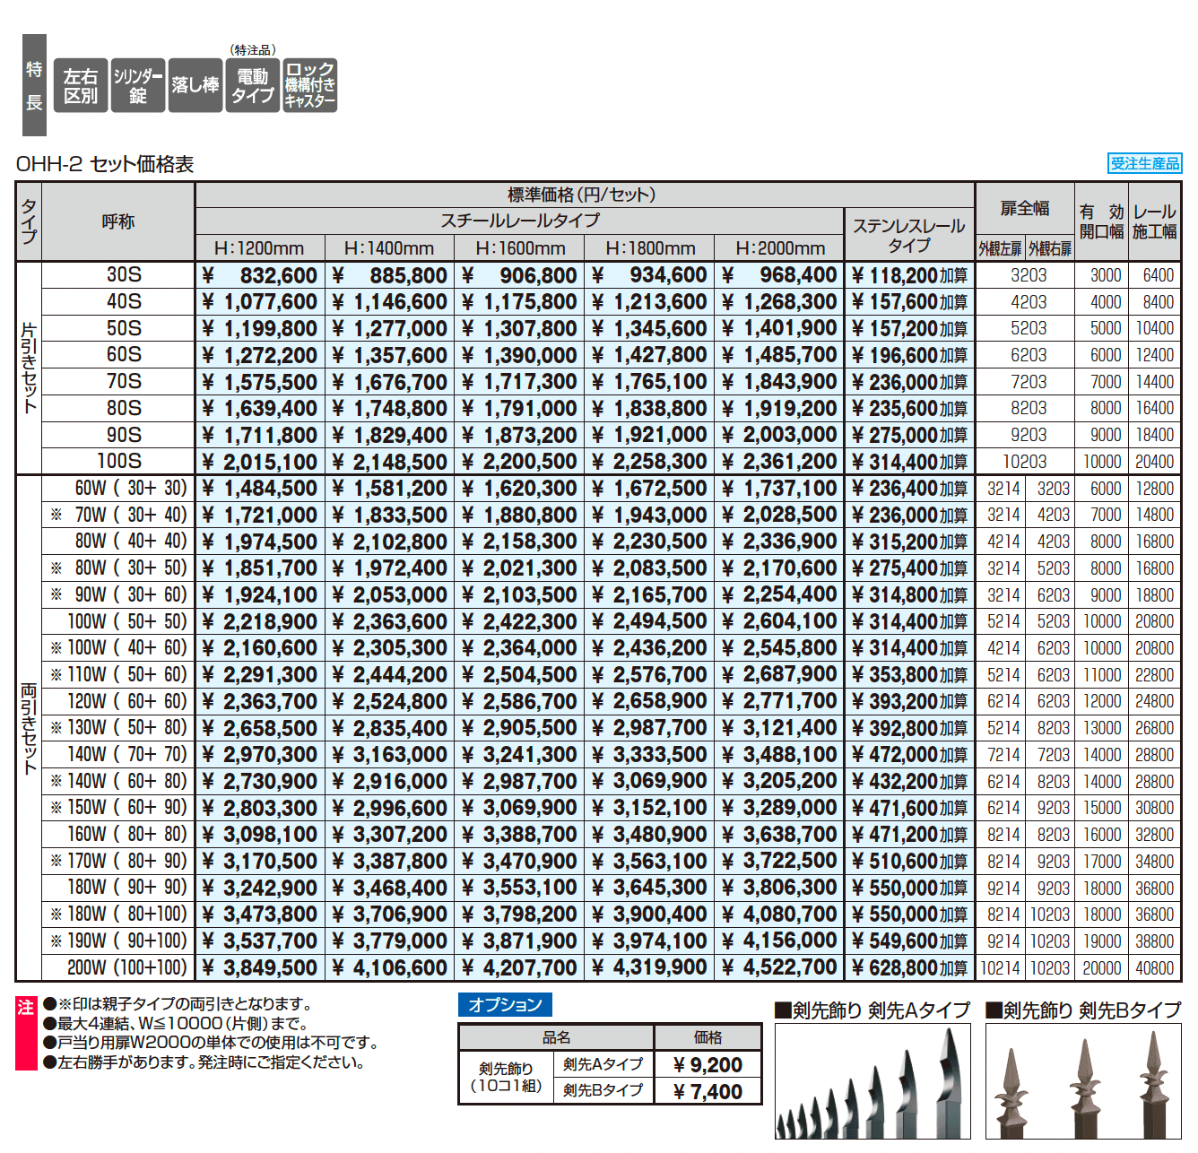Click the 電動タイプ (特注品) icon
1198x1153 pixels.
(x=252, y=85)
